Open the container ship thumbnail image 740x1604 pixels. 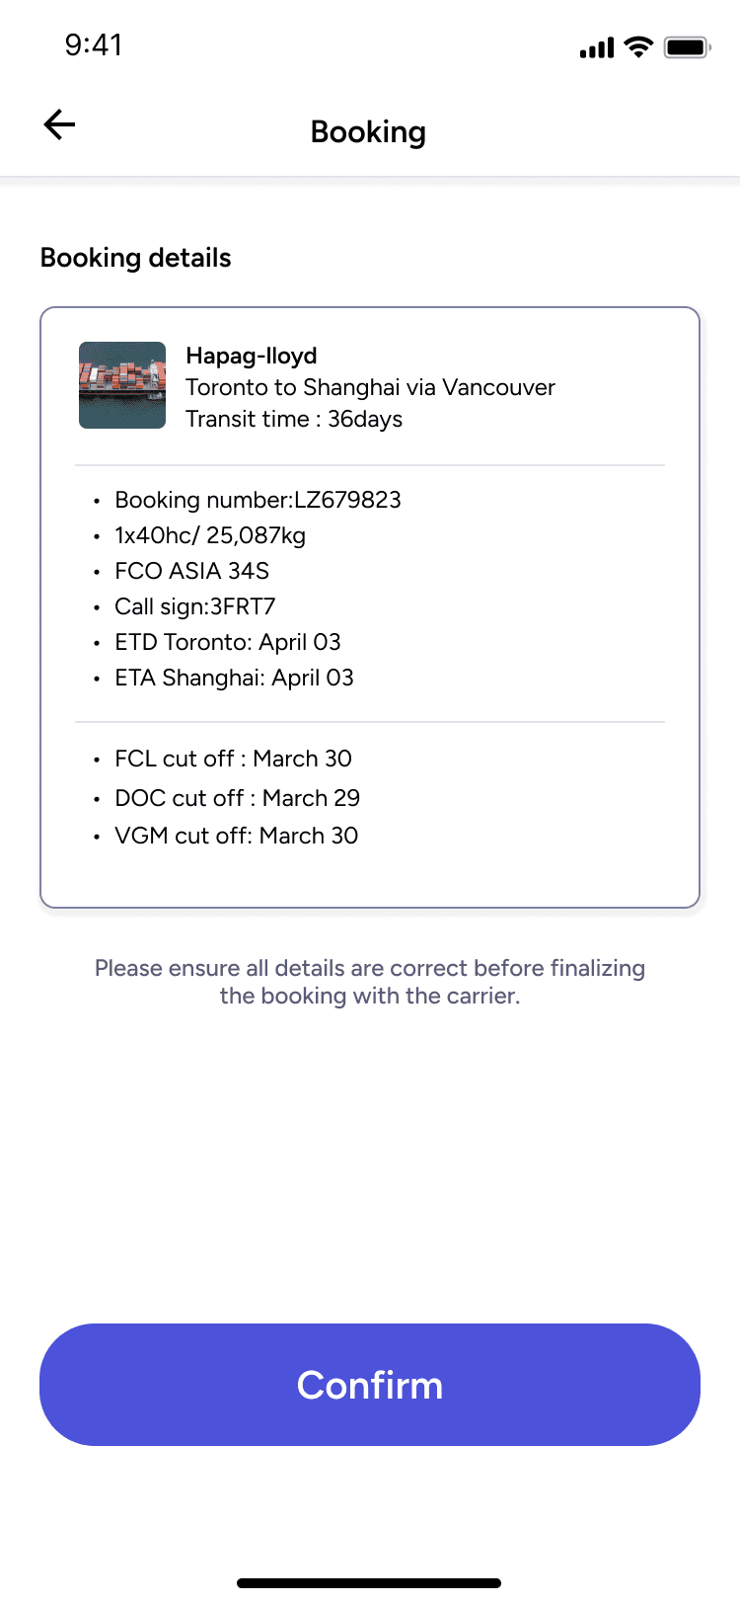coord(122,385)
